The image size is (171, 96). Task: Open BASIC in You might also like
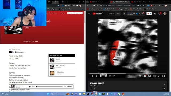click(62, 60)
